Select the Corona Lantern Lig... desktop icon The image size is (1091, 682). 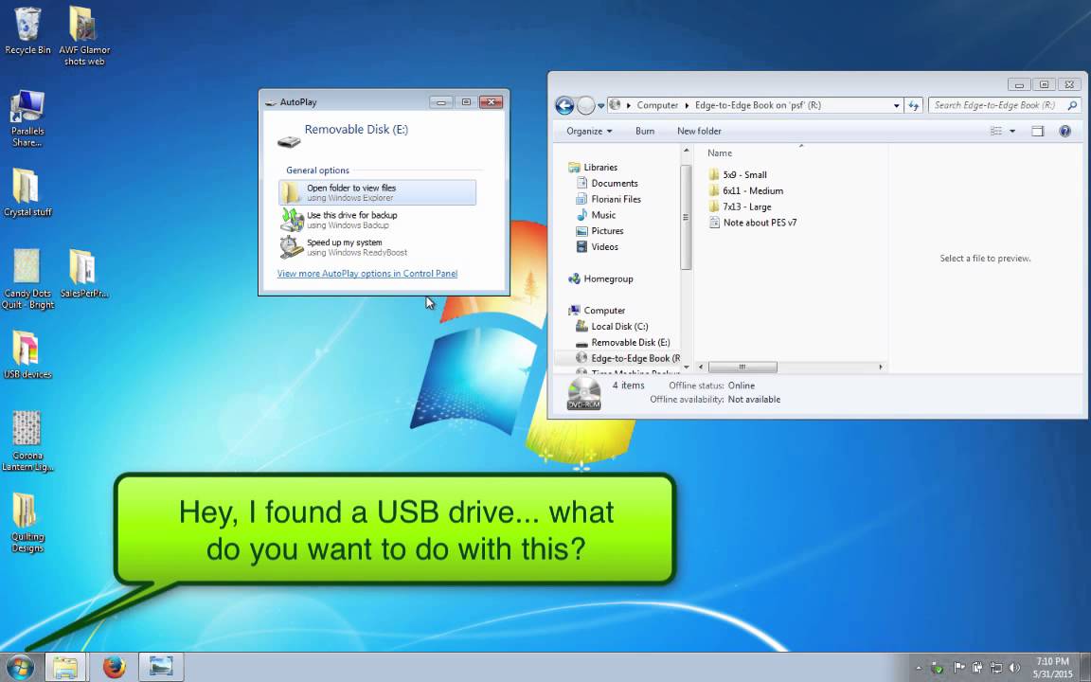(27, 441)
